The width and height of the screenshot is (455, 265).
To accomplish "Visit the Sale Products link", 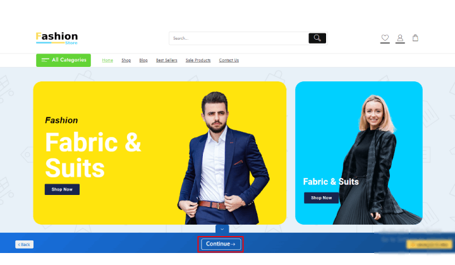I will tap(198, 60).
